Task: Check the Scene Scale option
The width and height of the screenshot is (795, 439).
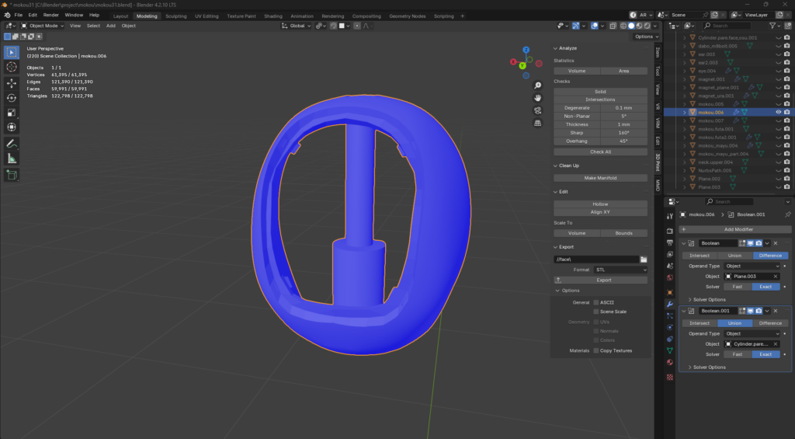Action: (x=596, y=312)
